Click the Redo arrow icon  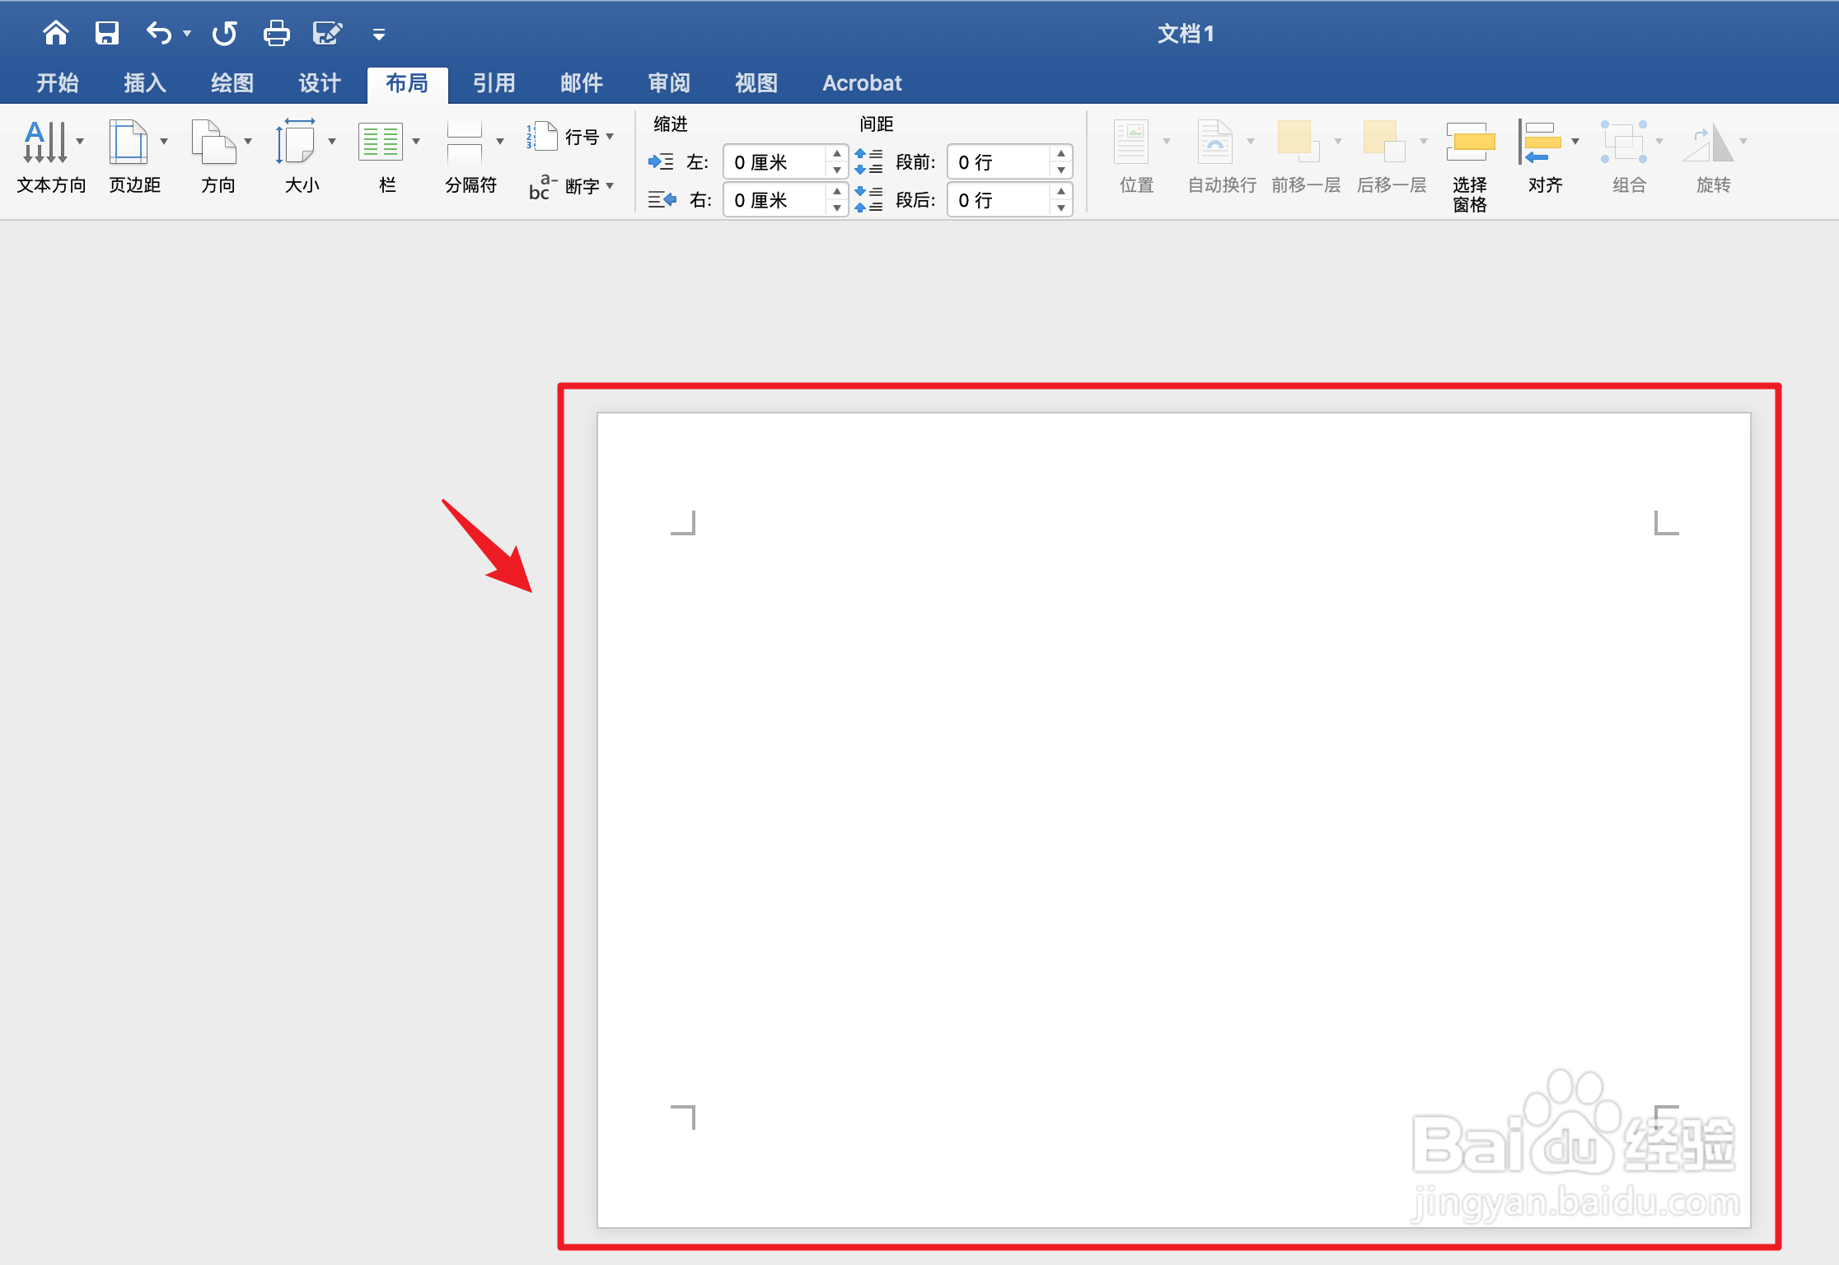click(x=224, y=33)
